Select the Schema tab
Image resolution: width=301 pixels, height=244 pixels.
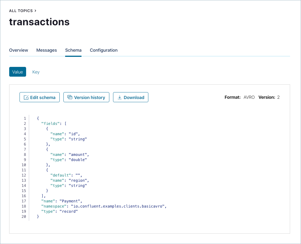tap(73, 50)
